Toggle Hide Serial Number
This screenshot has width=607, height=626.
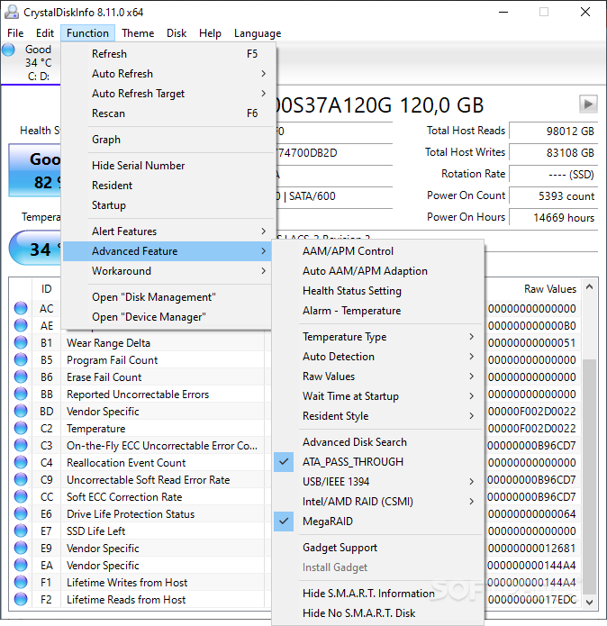[x=168, y=166]
